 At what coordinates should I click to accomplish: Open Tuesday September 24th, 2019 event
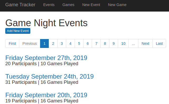[50, 76]
